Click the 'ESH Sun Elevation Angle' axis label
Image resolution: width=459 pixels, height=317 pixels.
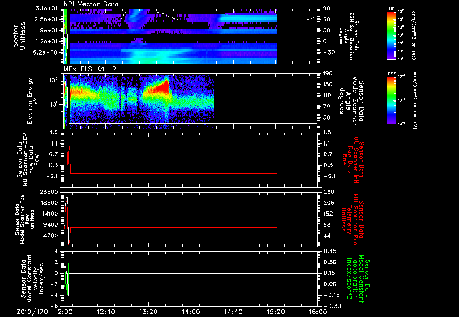point(348,36)
